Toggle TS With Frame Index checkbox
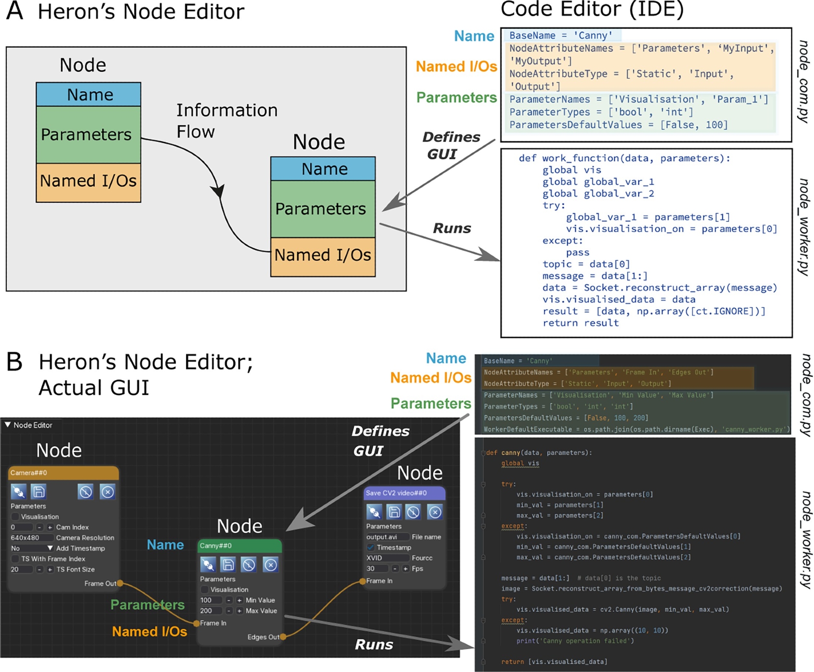 point(15,559)
